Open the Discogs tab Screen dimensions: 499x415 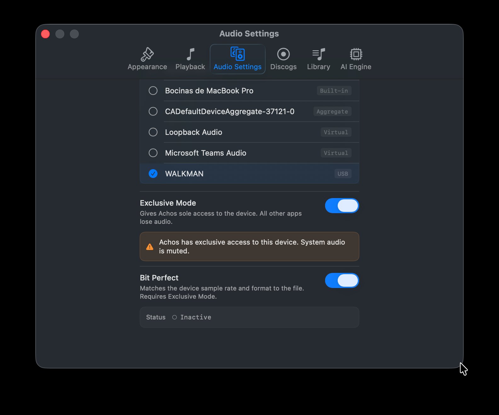[283, 59]
